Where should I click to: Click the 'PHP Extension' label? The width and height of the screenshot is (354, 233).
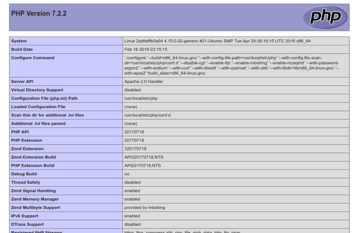[27, 140]
